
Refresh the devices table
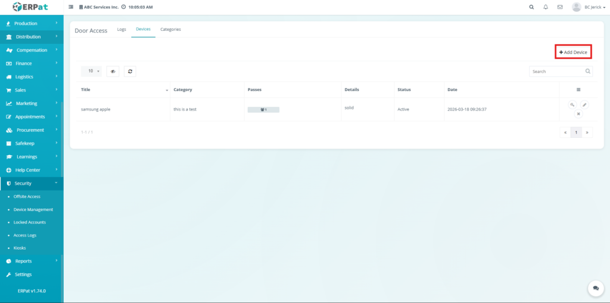point(130,71)
